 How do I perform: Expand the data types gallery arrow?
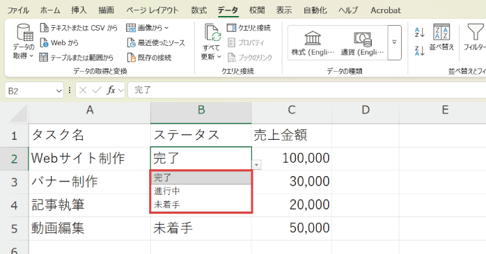[394, 42]
